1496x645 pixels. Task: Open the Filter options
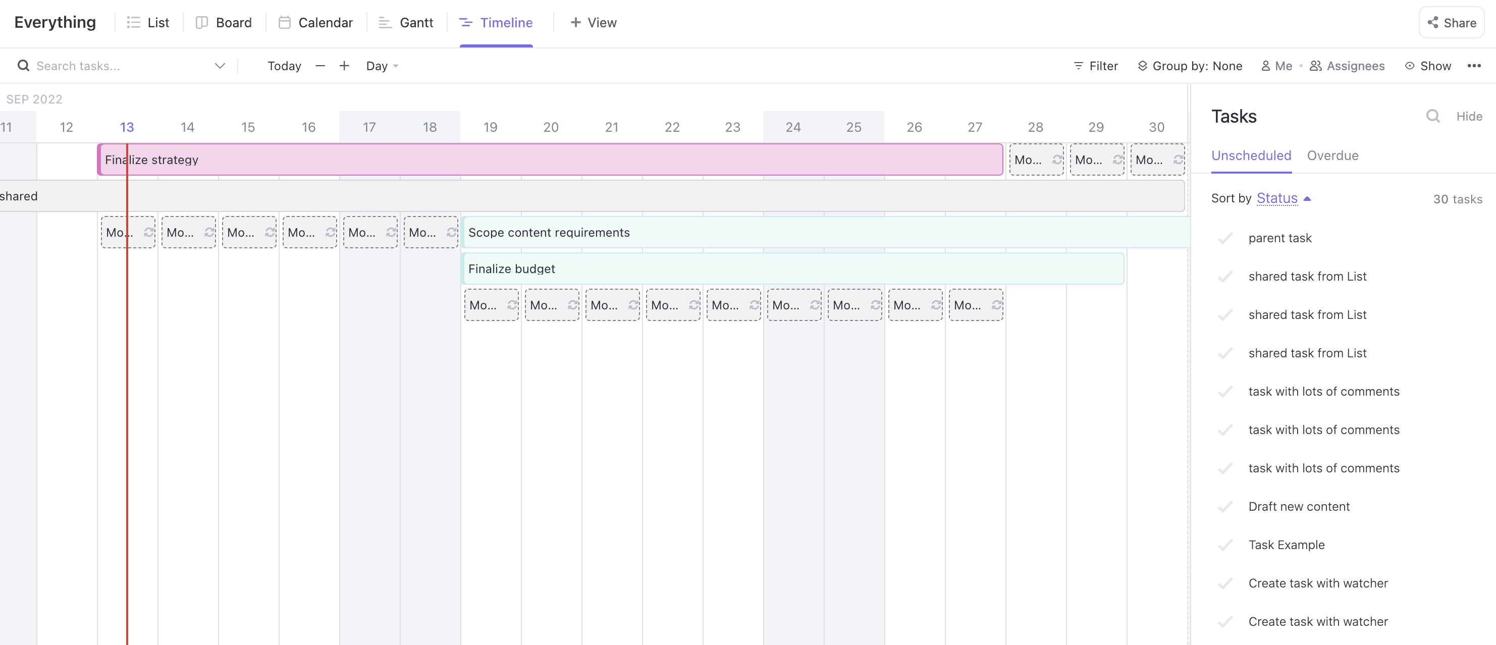pyautogui.click(x=1095, y=66)
